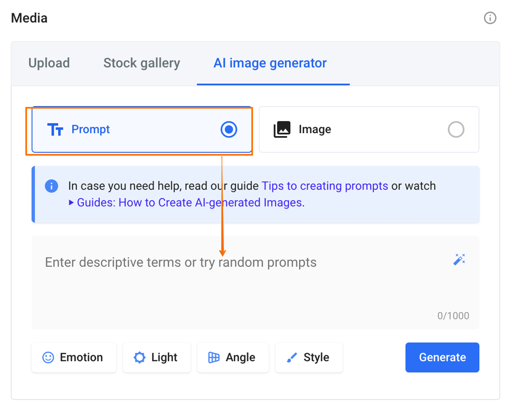Click the info icon in the blue help banner

tap(52, 186)
